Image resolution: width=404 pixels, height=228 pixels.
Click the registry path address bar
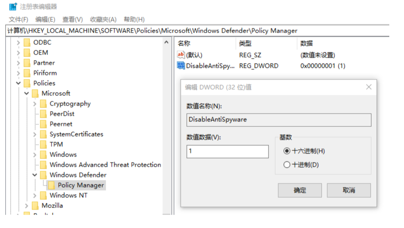pyautogui.click(x=197, y=31)
